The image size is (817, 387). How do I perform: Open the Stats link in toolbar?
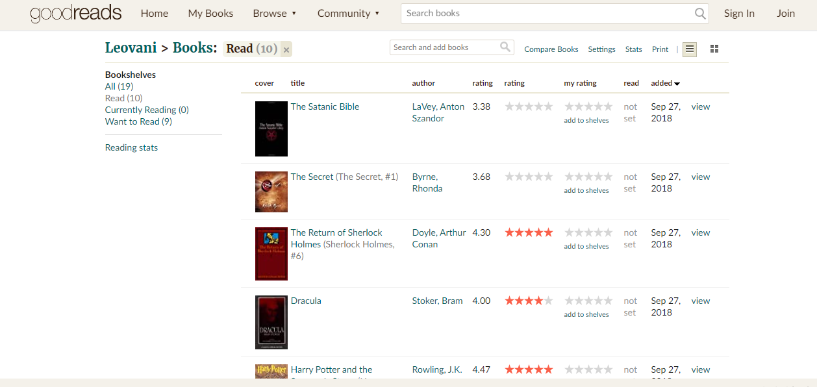click(633, 49)
